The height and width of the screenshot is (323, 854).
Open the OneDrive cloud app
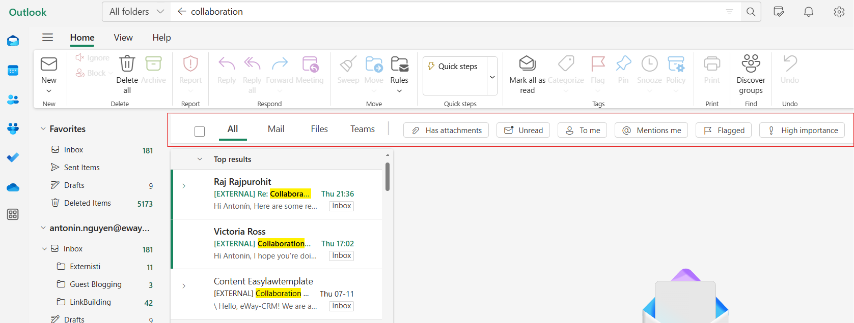click(x=13, y=187)
